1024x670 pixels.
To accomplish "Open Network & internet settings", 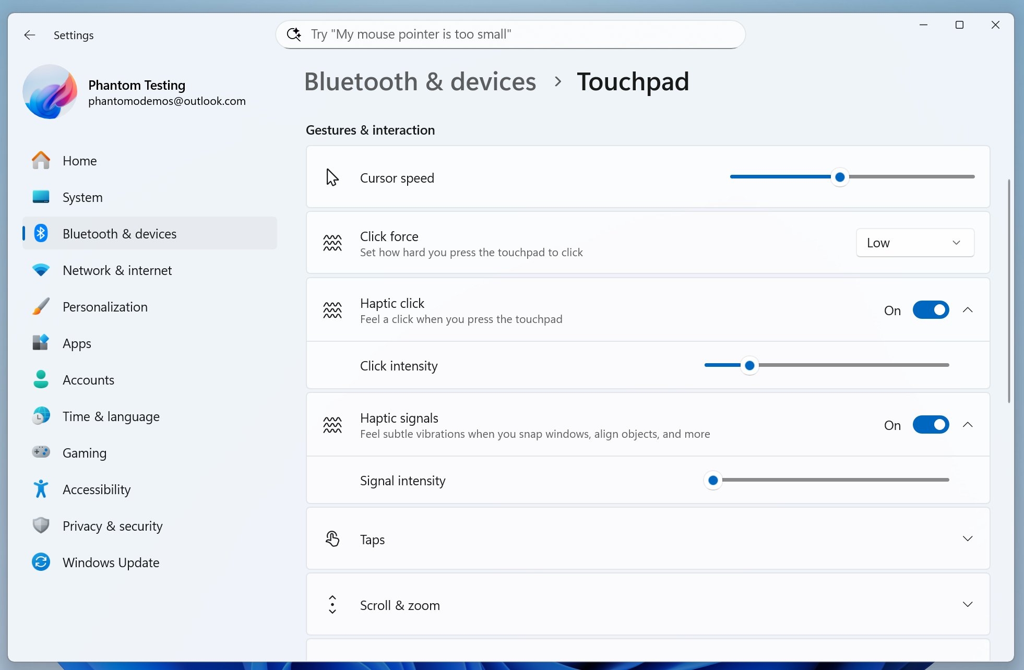I will click(x=117, y=270).
